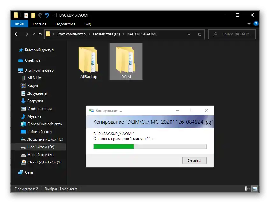Click the Музыка note icon
The width and height of the screenshot is (270, 203).
pyautogui.click(x=23, y=116)
